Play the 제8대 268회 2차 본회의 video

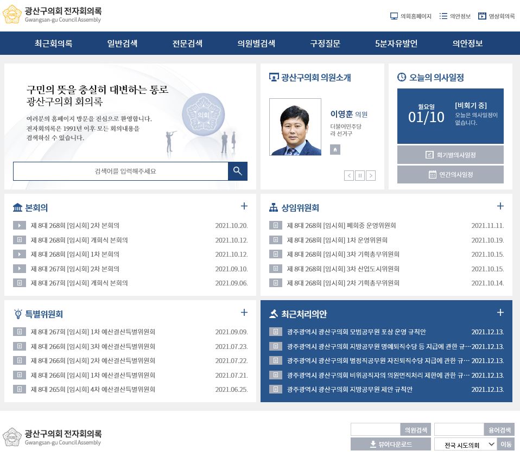(20, 225)
